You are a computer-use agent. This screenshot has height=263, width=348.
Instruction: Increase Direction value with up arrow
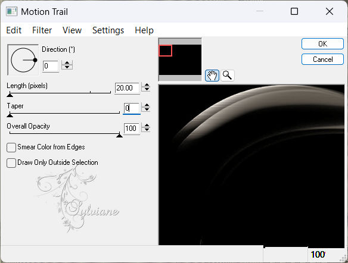coord(67,63)
